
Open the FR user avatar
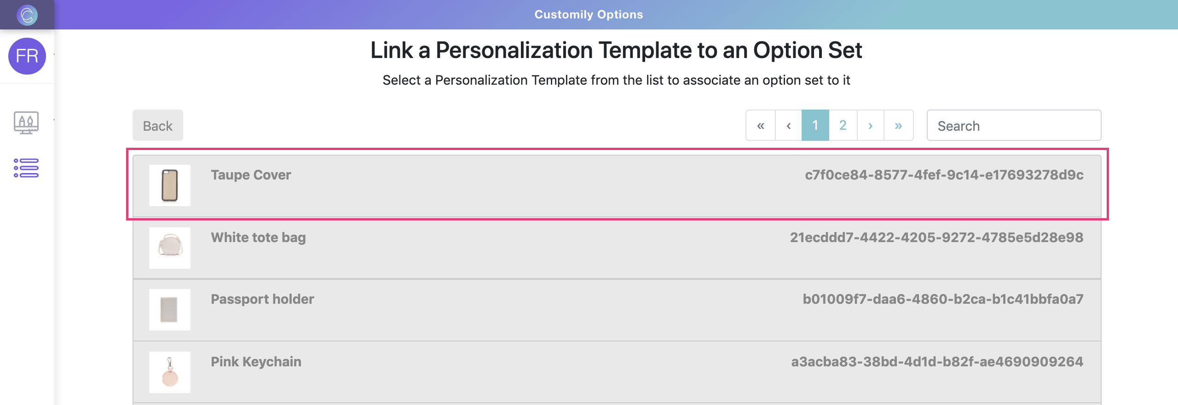(x=27, y=56)
